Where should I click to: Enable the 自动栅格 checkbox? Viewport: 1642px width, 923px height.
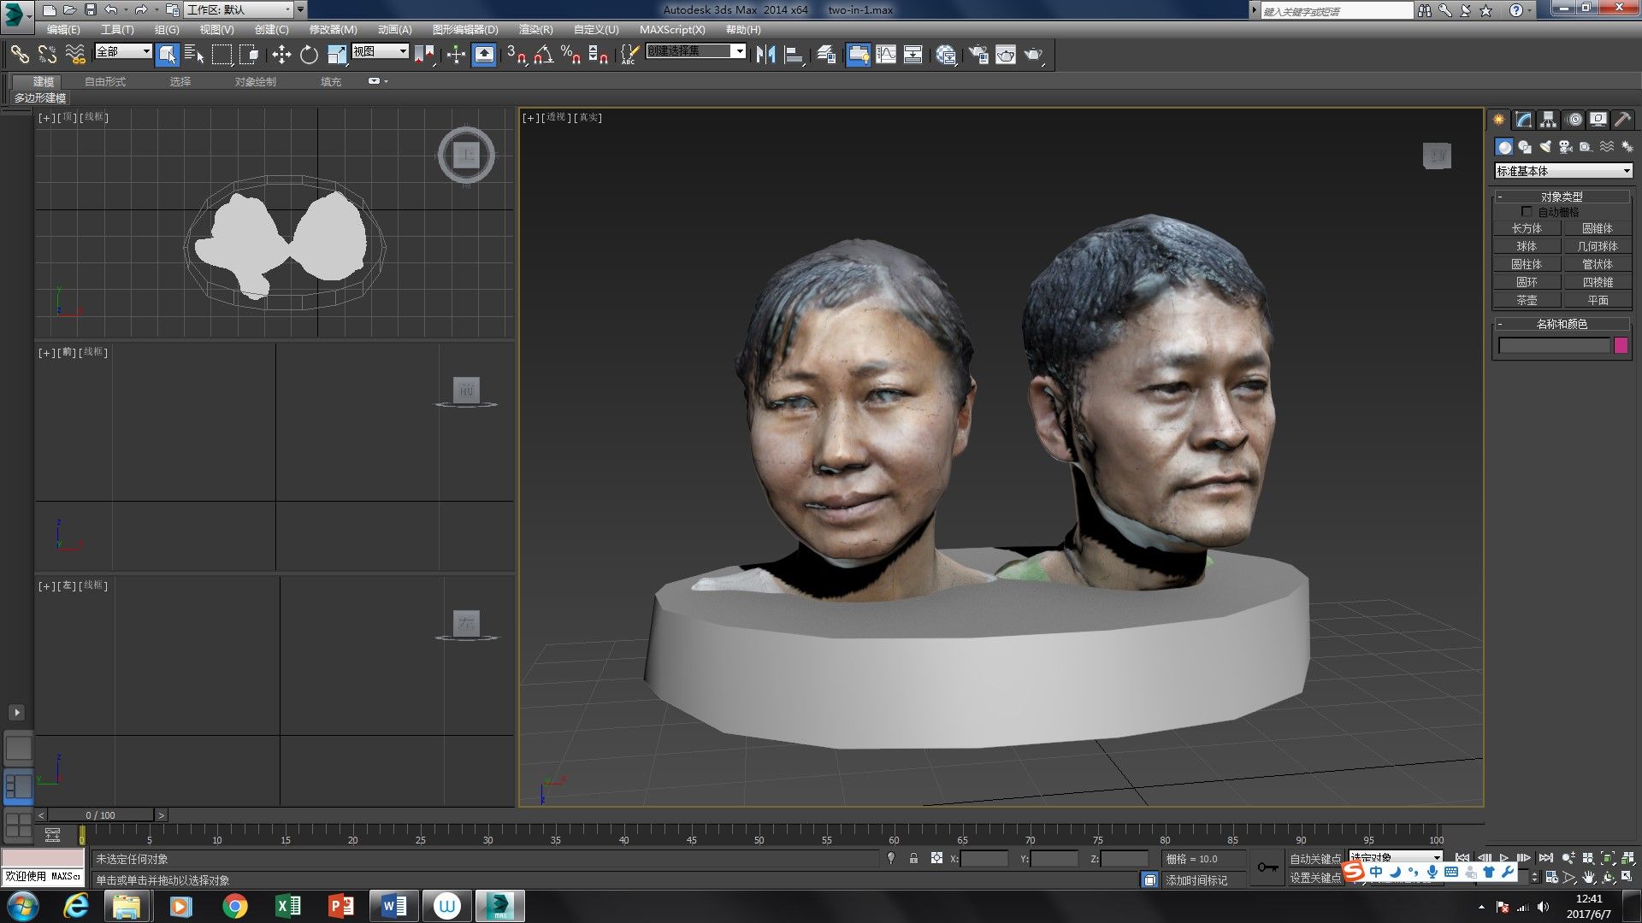tap(1527, 210)
